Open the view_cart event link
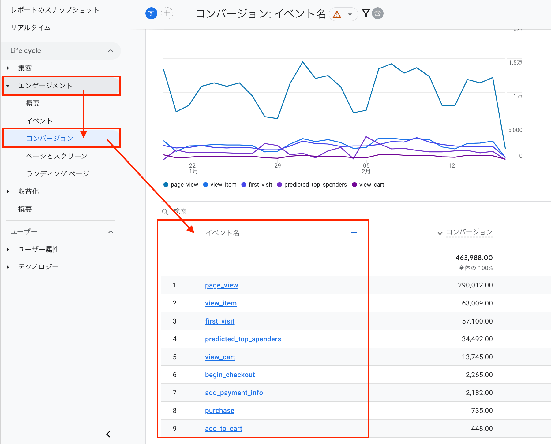 (220, 357)
